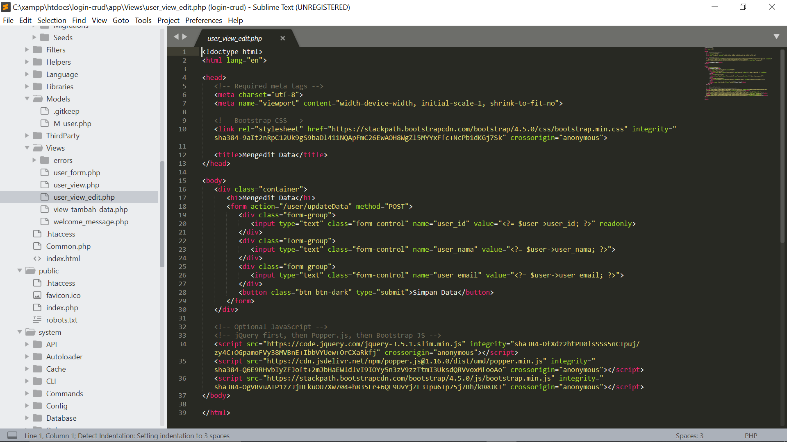The image size is (787, 442).
Task: Click the minimap code preview
Action: coord(738,74)
